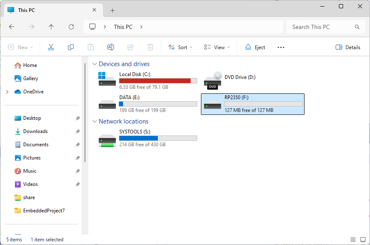Collapse the Network locations group
The image size is (370, 245).
(95, 121)
